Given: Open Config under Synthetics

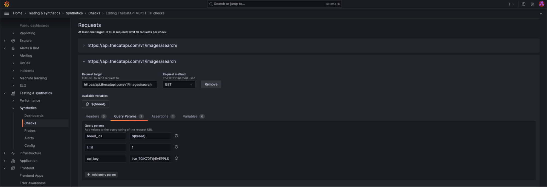Looking at the screenshot, I should click(x=30, y=146).
